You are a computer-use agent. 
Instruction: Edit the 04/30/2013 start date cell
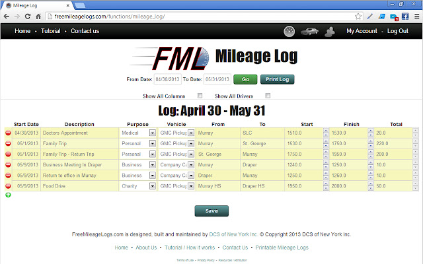pyautogui.click(x=26, y=133)
